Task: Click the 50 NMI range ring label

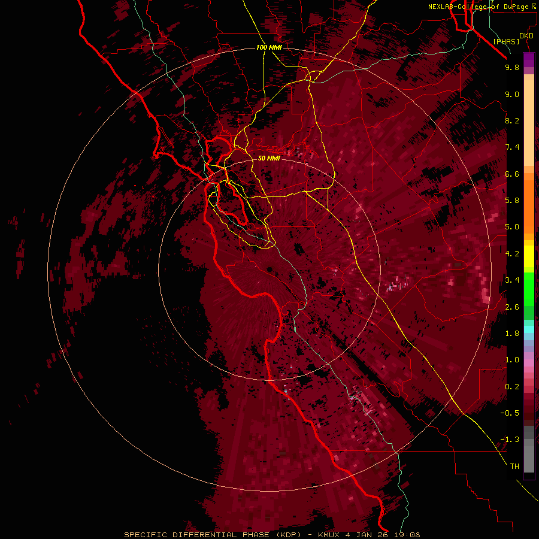Action: point(269,158)
